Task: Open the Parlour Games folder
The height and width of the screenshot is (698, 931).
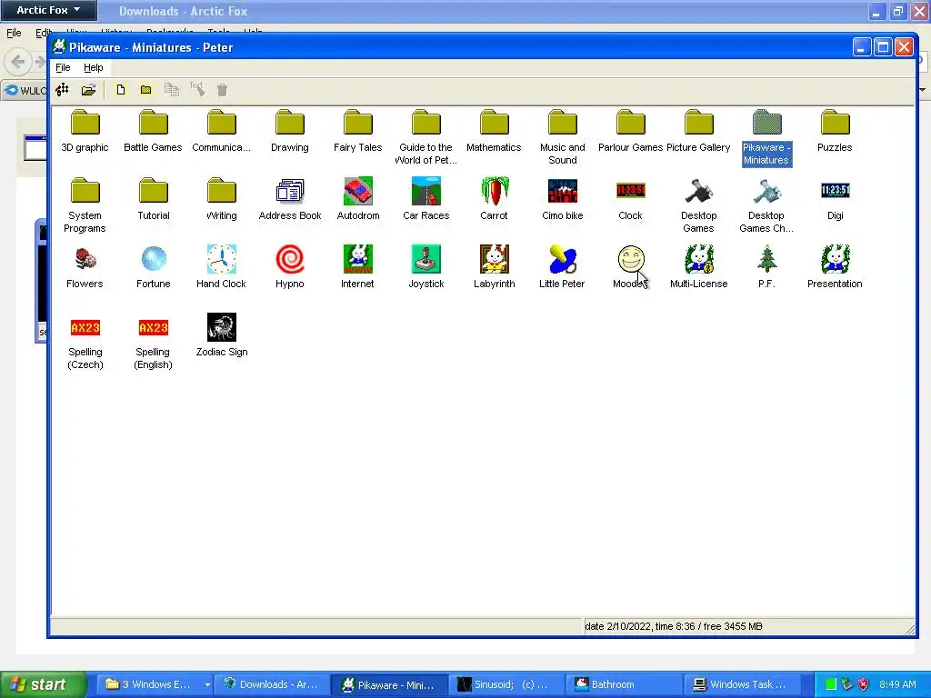Action: point(631,131)
